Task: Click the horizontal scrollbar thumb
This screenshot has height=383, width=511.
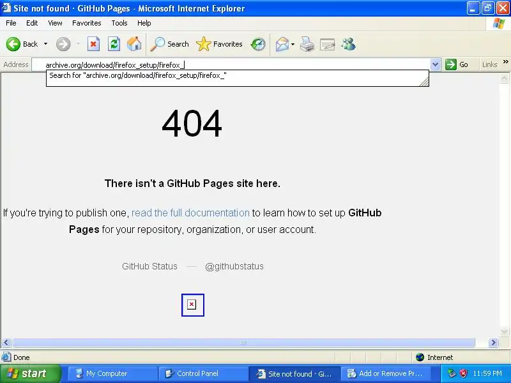Action: coord(243,343)
